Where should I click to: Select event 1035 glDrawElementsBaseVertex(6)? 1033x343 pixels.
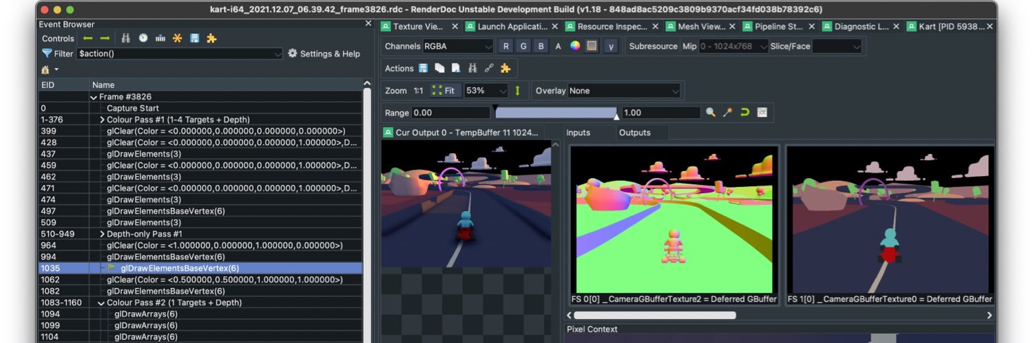click(x=200, y=268)
